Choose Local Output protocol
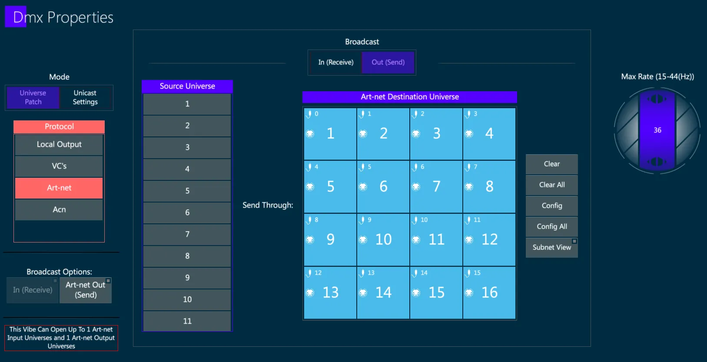This screenshot has width=707, height=362. click(59, 145)
